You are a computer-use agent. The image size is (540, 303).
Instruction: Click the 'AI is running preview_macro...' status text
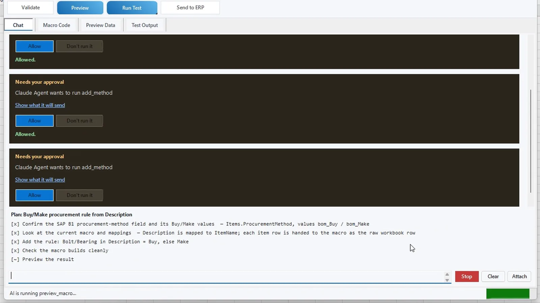pyautogui.click(x=43, y=293)
